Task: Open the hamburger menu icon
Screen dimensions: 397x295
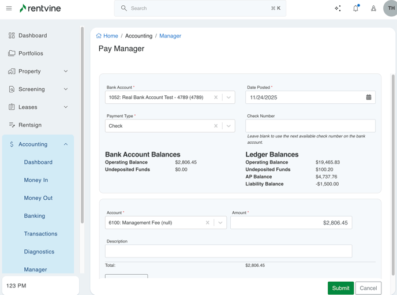Action: (9, 9)
